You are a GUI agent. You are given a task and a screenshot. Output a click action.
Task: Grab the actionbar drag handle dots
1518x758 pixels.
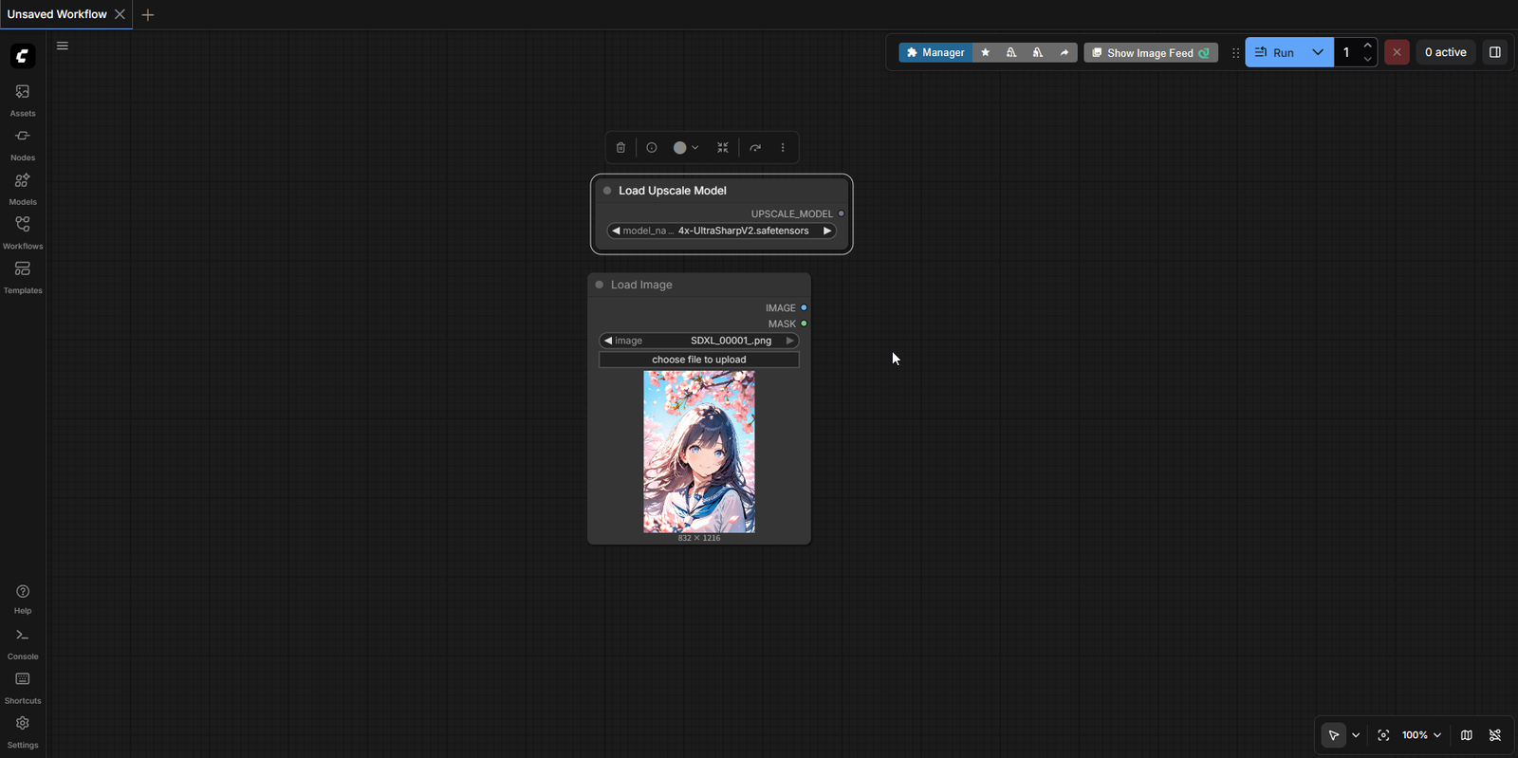coord(1235,53)
